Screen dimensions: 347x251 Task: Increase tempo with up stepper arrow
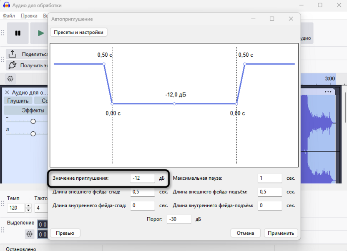(28, 206)
